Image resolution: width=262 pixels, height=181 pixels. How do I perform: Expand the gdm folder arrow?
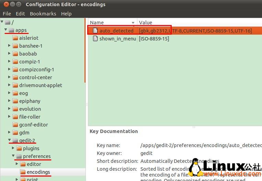pos(9,132)
